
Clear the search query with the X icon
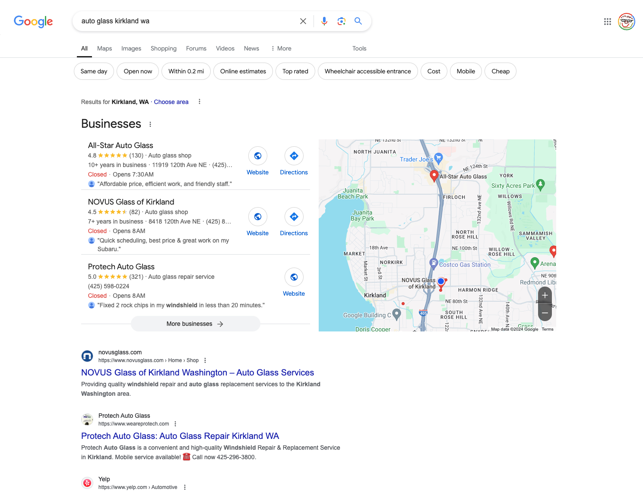tap(303, 21)
